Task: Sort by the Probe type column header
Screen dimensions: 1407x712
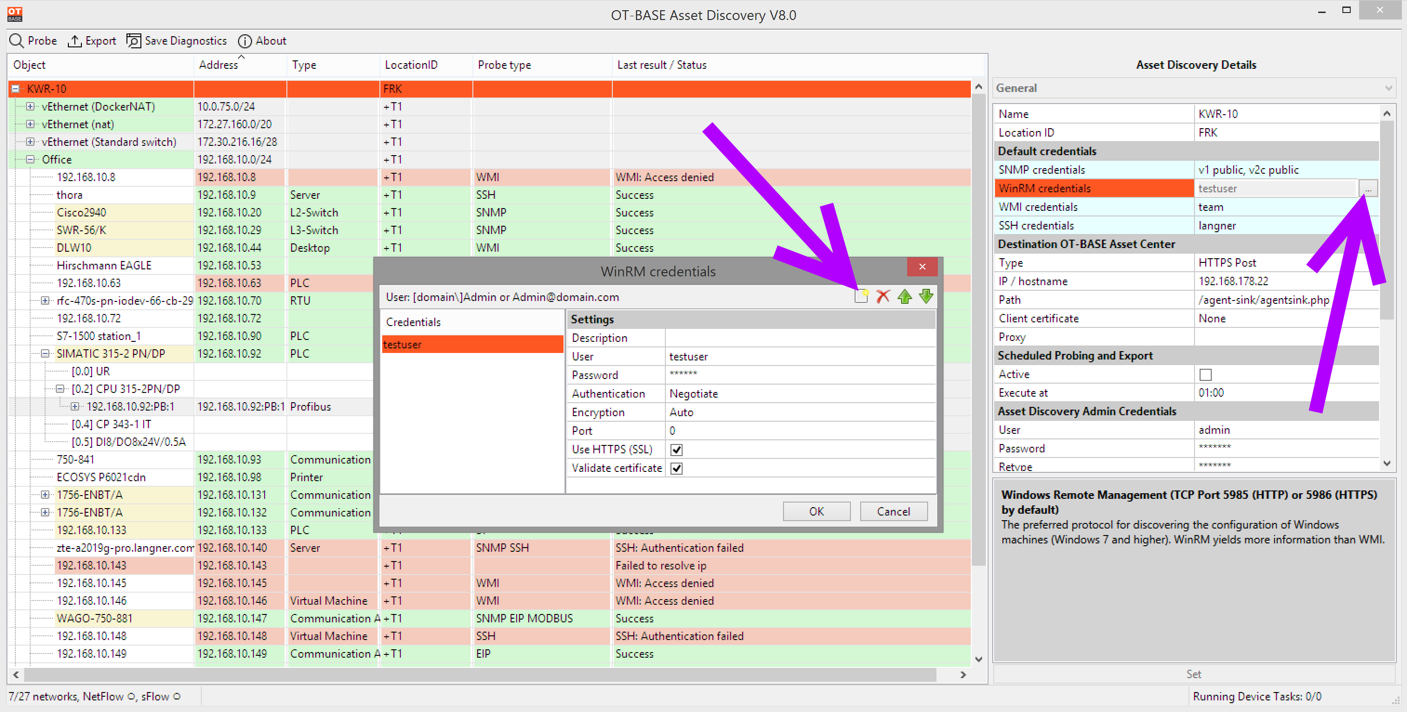Action: [x=542, y=65]
